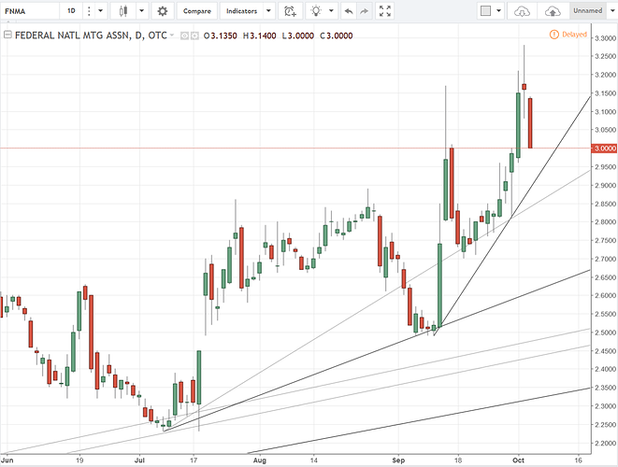This screenshot has width=618, height=467.
Task: Click the 3.3000 price axis label
Action: [605, 38]
